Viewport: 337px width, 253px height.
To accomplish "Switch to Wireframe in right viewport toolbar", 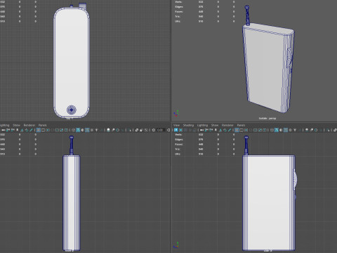I will click(x=272, y=130).
